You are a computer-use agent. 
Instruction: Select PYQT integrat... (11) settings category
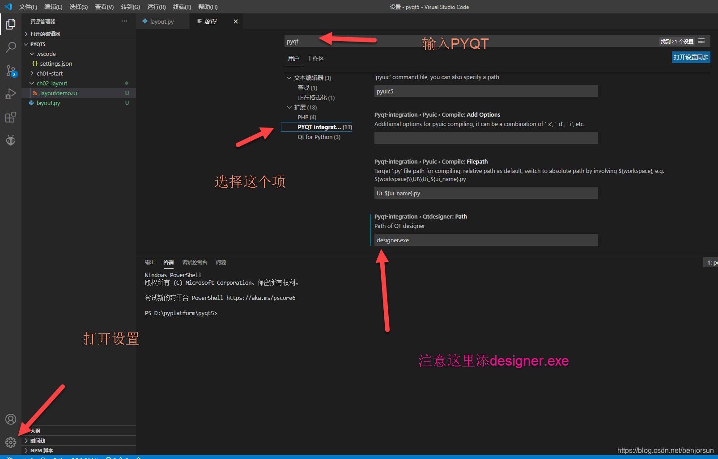point(317,127)
